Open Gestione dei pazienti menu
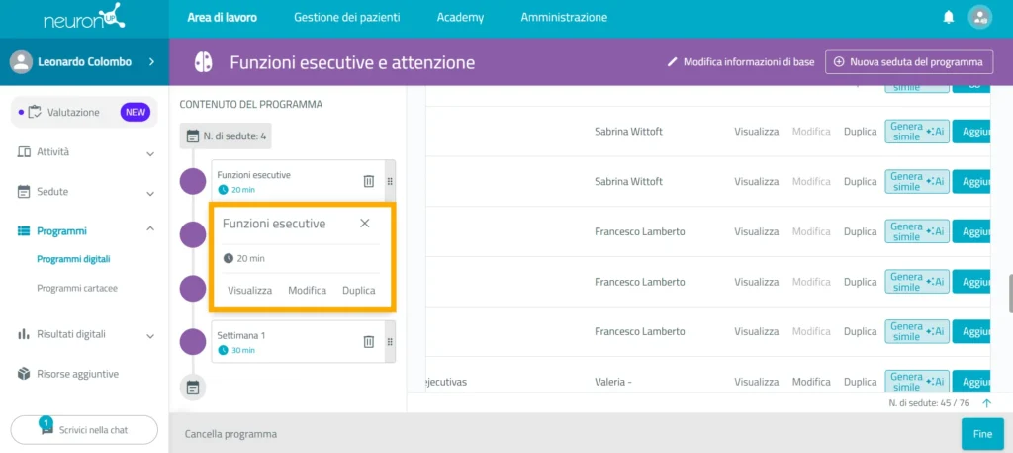The width and height of the screenshot is (1013, 453). (x=346, y=18)
